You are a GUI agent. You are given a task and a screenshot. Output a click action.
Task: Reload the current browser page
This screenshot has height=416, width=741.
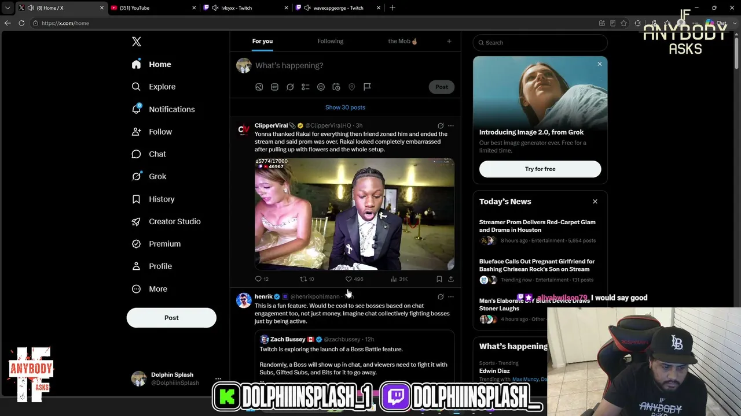21,23
